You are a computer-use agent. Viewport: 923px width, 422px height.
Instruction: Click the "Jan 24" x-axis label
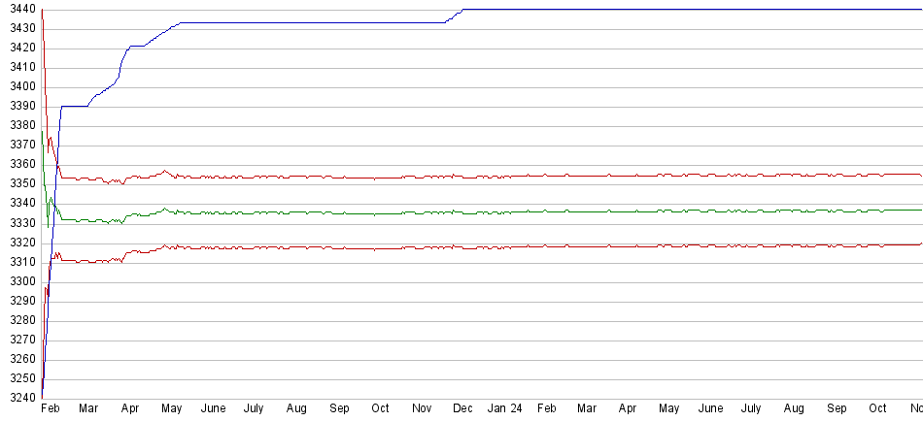pyautogui.click(x=504, y=409)
